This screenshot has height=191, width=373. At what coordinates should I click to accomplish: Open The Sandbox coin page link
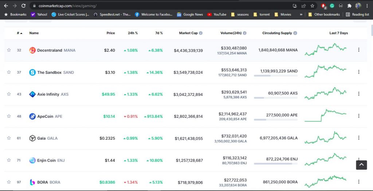[x=56, y=73]
